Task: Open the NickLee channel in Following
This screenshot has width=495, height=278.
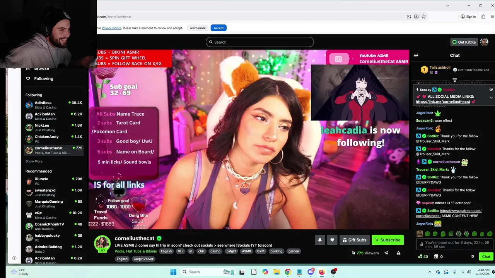Action: (54, 127)
